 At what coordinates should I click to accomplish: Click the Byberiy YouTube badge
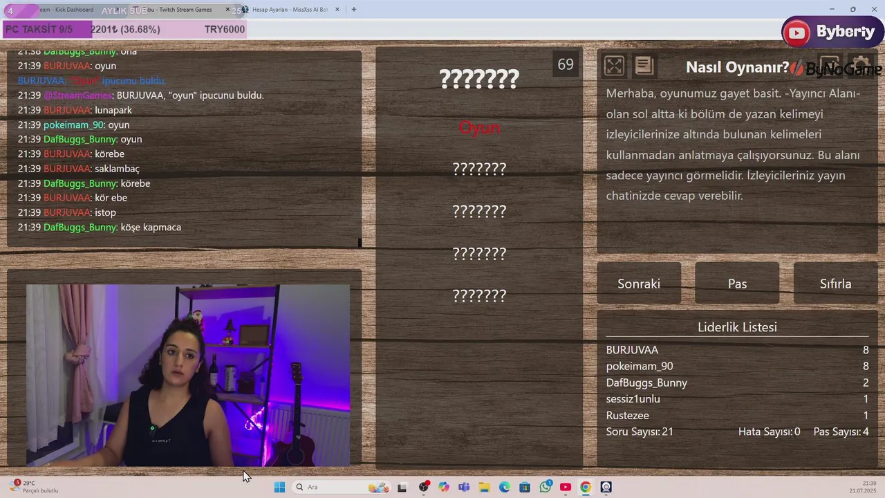(x=833, y=32)
